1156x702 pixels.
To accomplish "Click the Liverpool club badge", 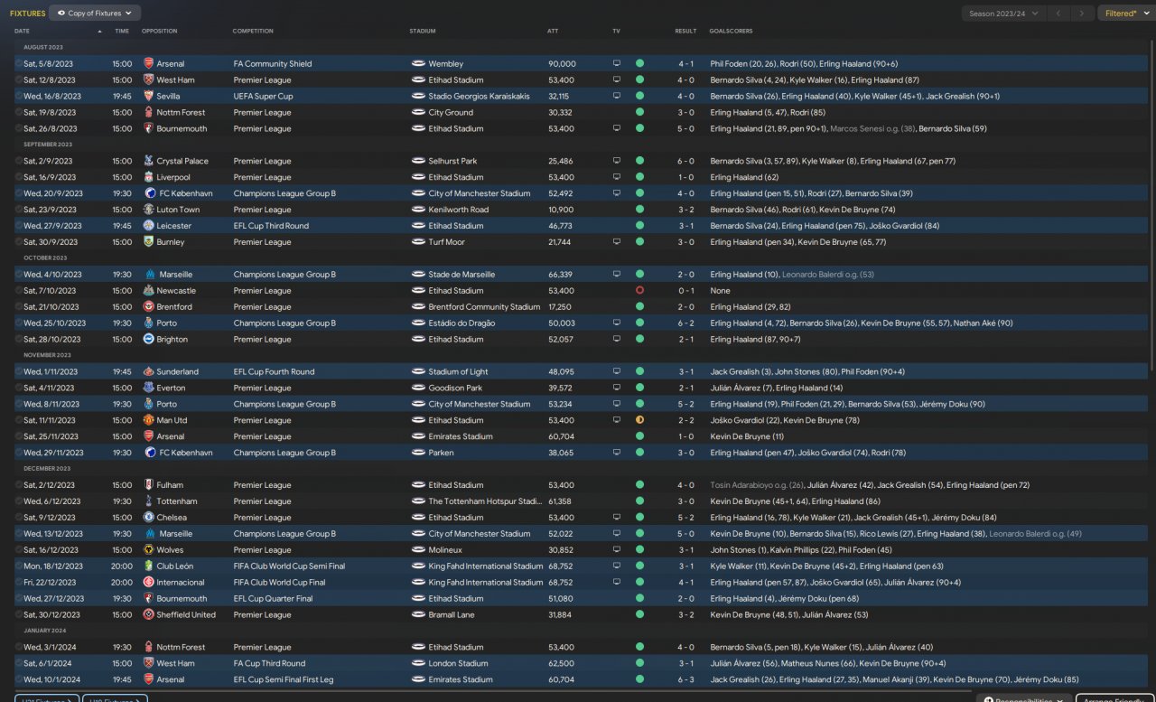I will [149, 178].
